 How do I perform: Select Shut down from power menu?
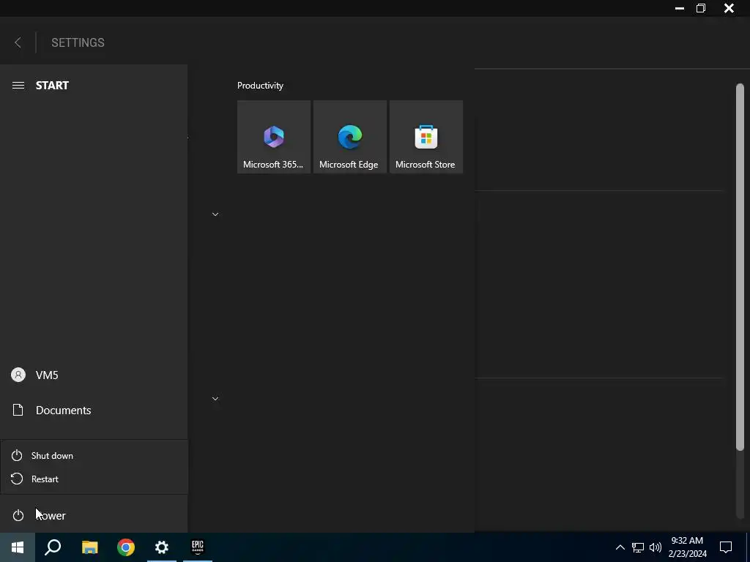click(x=94, y=455)
